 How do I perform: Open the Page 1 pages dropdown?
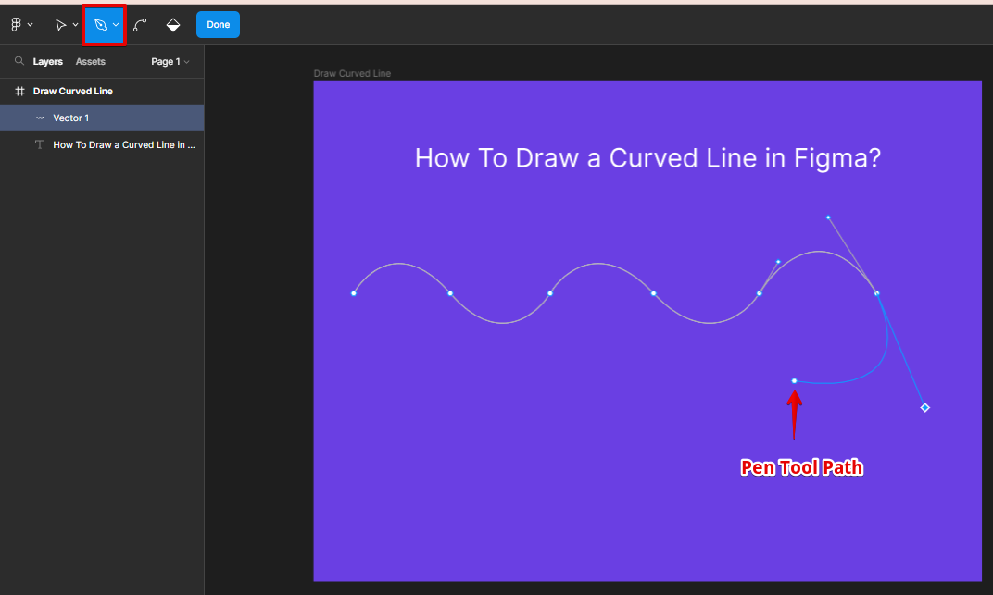pos(170,62)
